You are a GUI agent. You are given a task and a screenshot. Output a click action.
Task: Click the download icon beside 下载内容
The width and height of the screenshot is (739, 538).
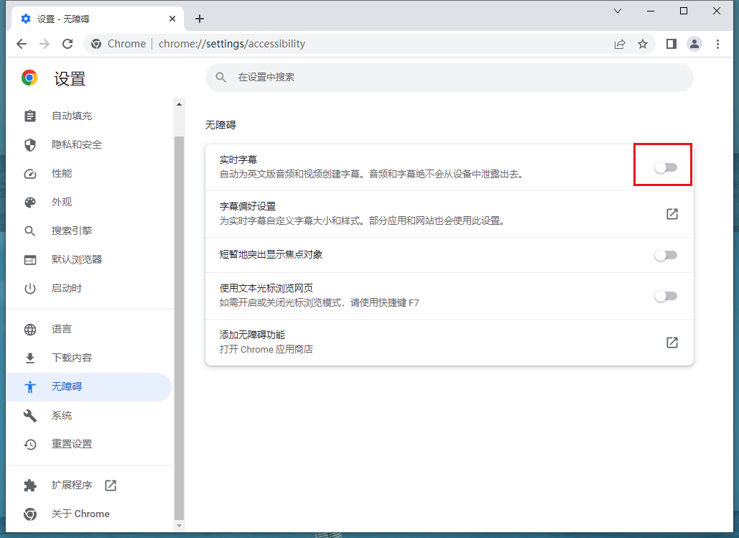pyautogui.click(x=30, y=358)
